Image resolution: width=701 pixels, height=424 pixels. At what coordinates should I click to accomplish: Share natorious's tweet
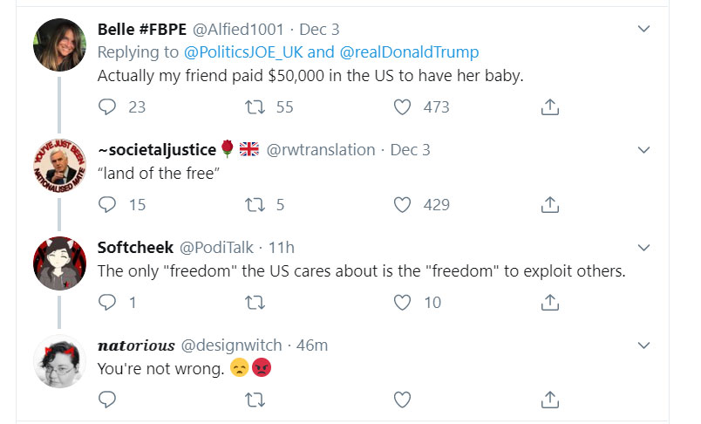point(549,400)
